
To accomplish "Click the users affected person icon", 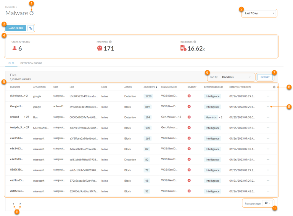I will pyautogui.click(x=14, y=48).
